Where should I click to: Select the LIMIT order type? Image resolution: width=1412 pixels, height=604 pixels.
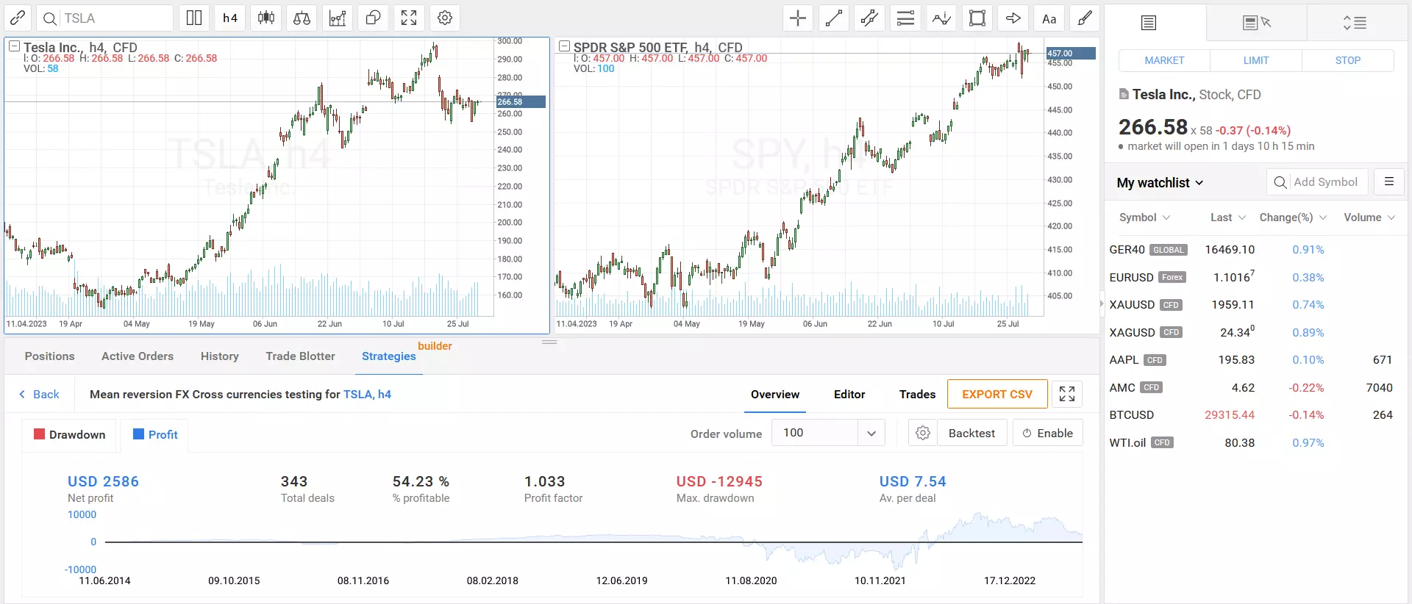(1256, 60)
